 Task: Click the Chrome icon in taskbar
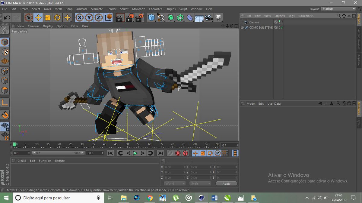tap(150, 198)
